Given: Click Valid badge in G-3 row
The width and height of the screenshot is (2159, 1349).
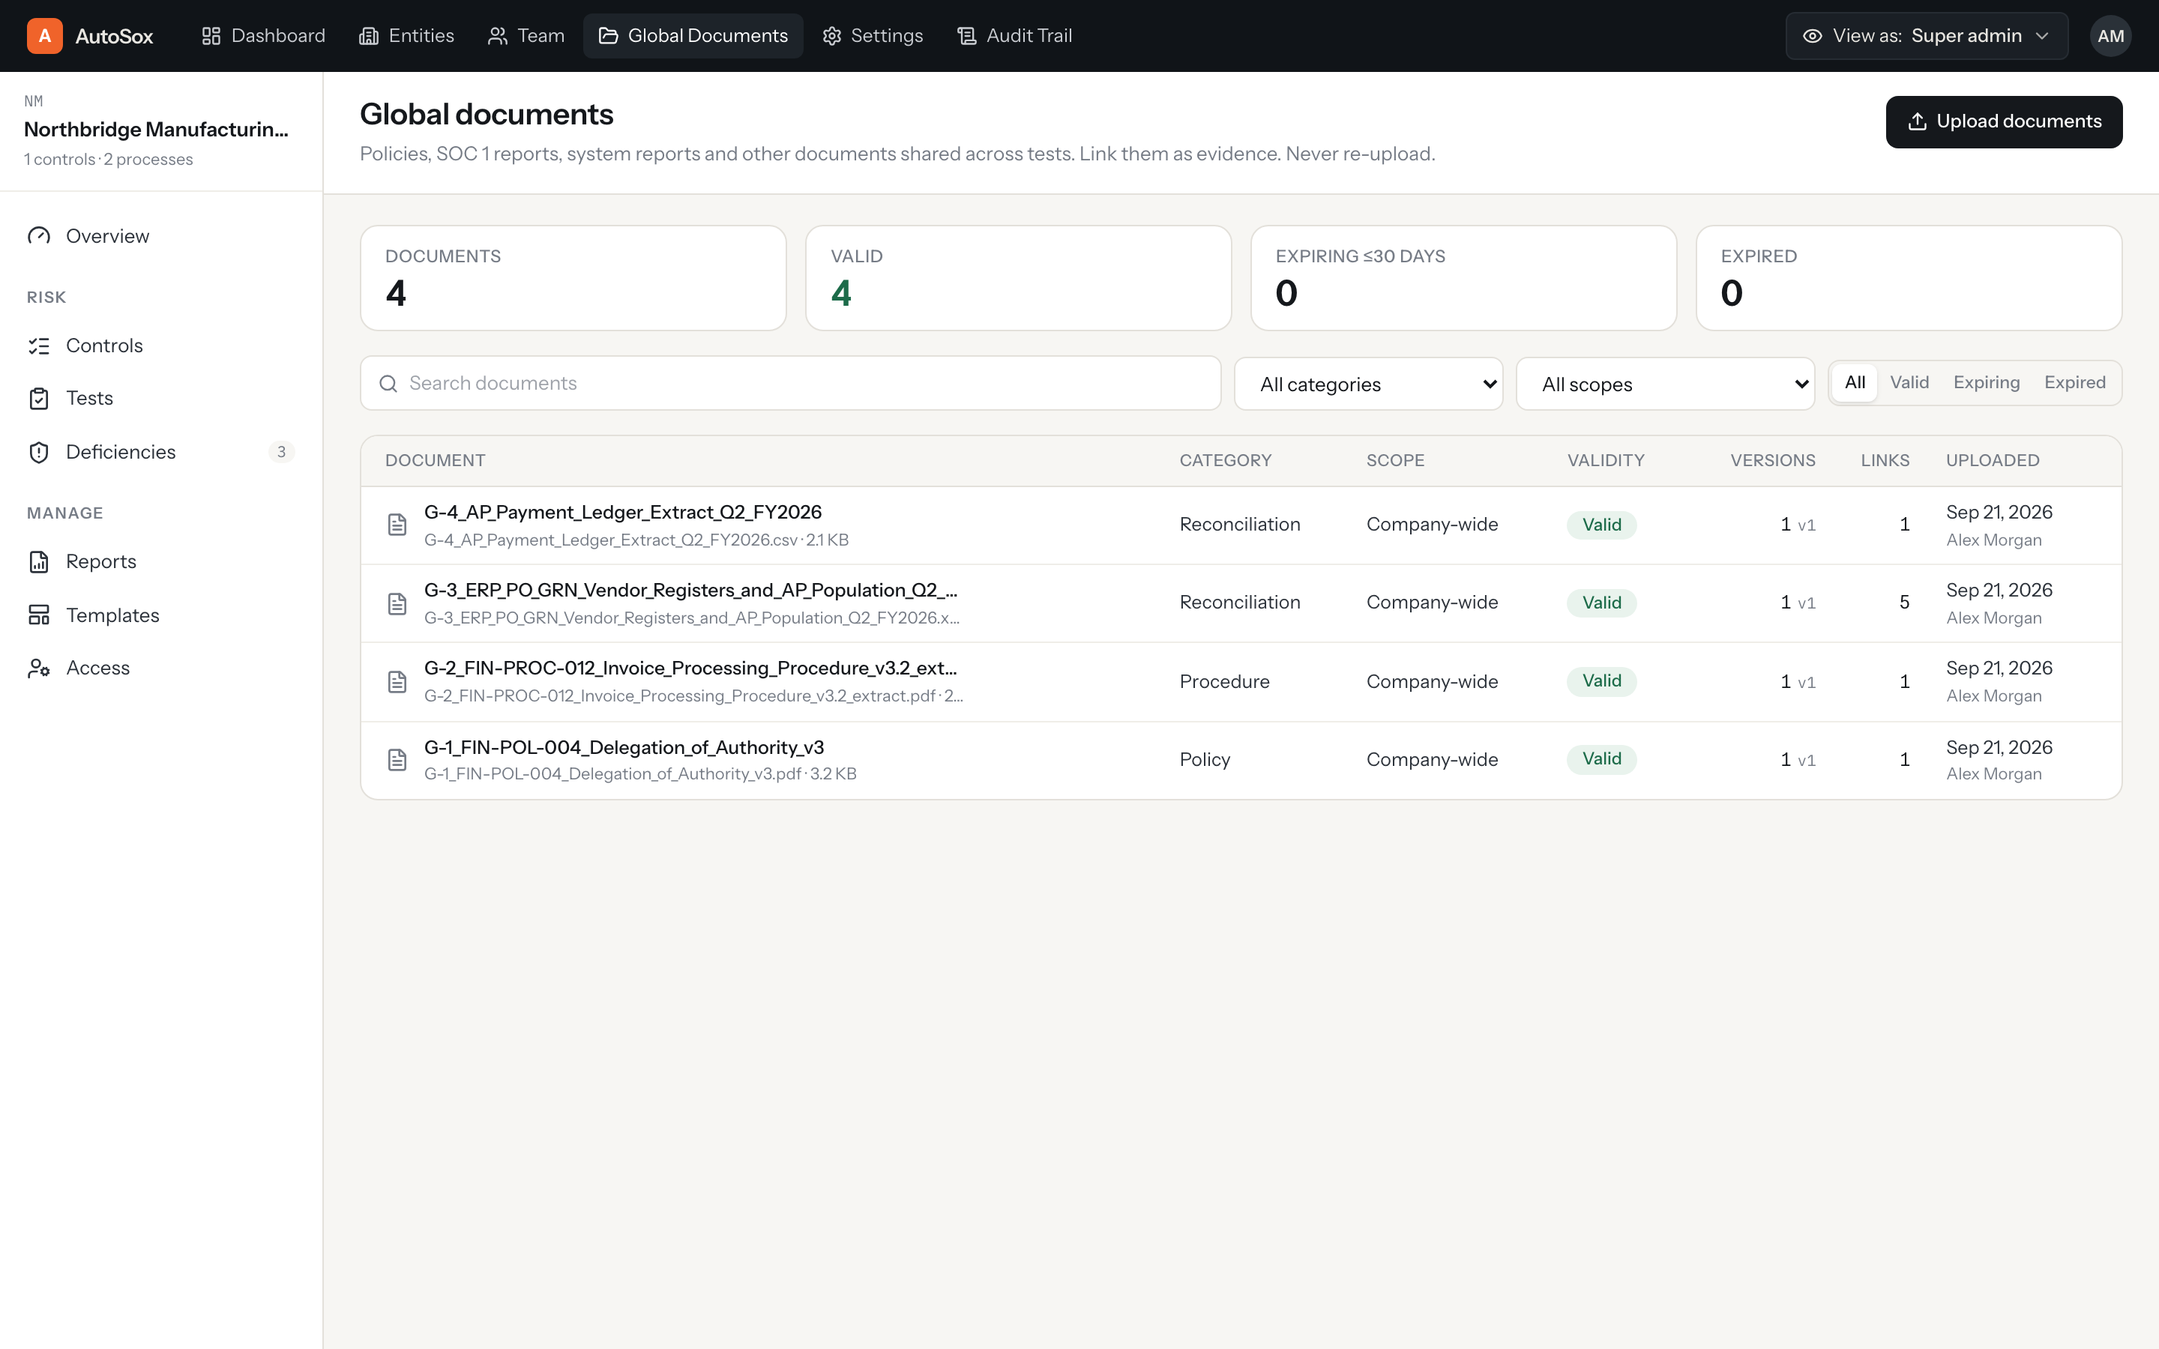Looking at the screenshot, I should click(x=1601, y=603).
